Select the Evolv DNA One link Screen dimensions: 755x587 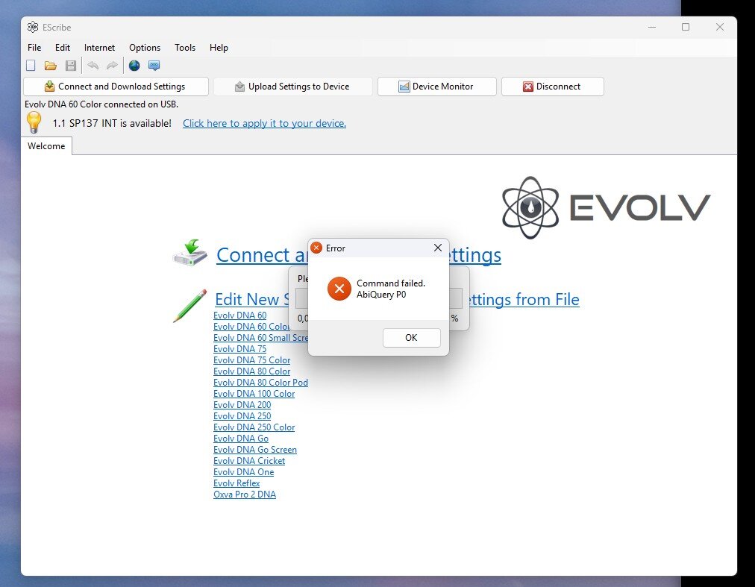coord(244,472)
